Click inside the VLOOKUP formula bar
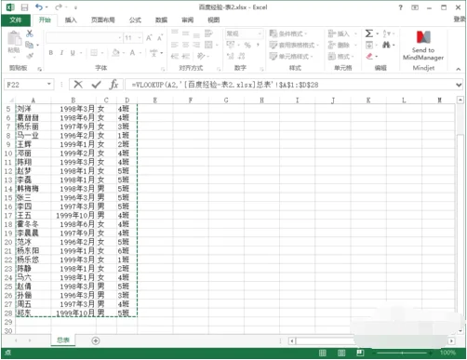467x360 pixels. (x=289, y=85)
